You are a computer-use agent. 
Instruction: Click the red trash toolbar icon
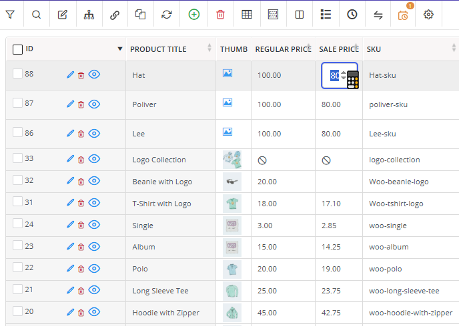(x=220, y=15)
